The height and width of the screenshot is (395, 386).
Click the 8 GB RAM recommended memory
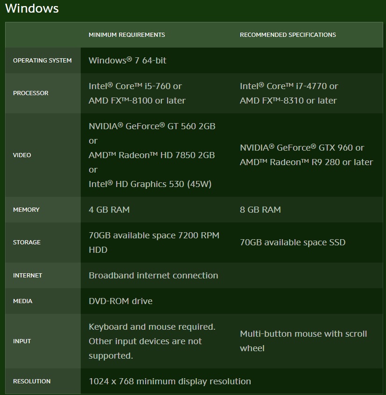[260, 210]
